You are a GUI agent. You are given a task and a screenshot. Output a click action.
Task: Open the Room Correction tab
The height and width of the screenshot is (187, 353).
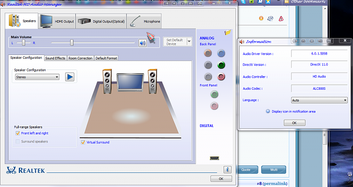coord(80,58)
